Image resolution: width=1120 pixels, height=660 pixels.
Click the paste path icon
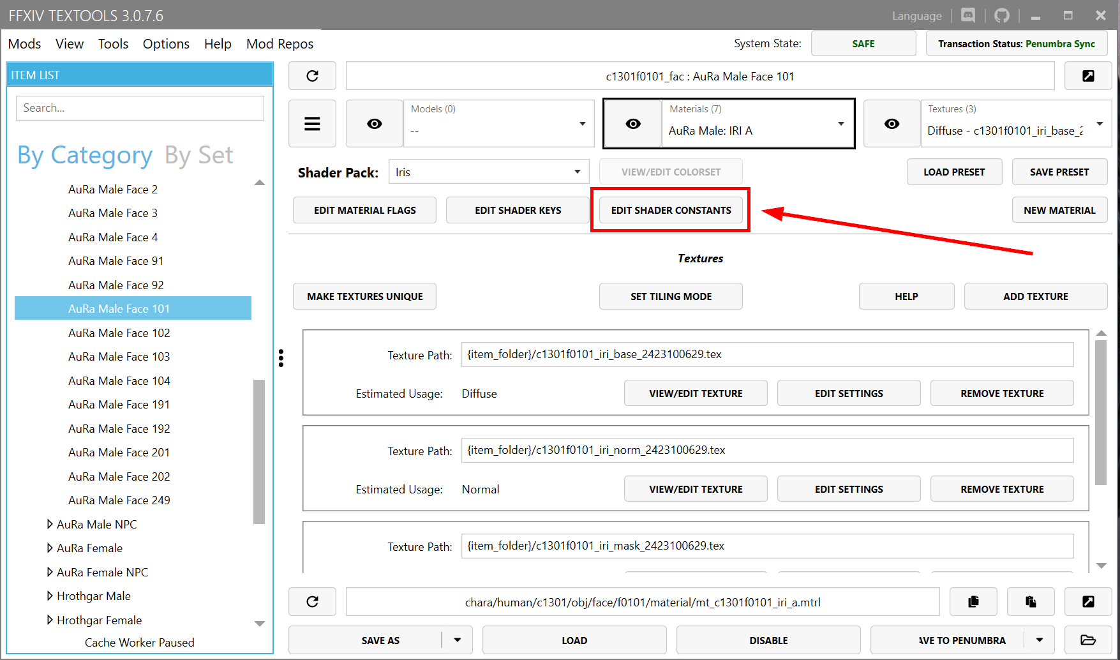coord(1031,602)
